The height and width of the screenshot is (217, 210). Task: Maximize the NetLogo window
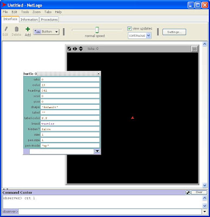tap(198, 5)
